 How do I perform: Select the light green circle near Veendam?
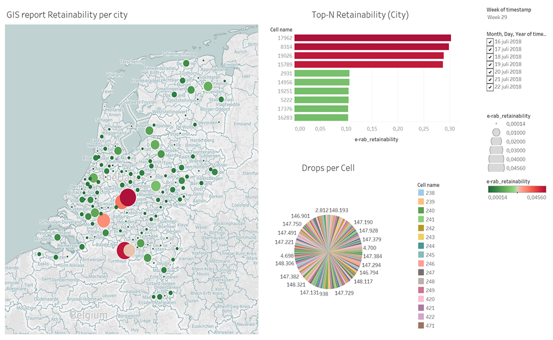(208, 86)
